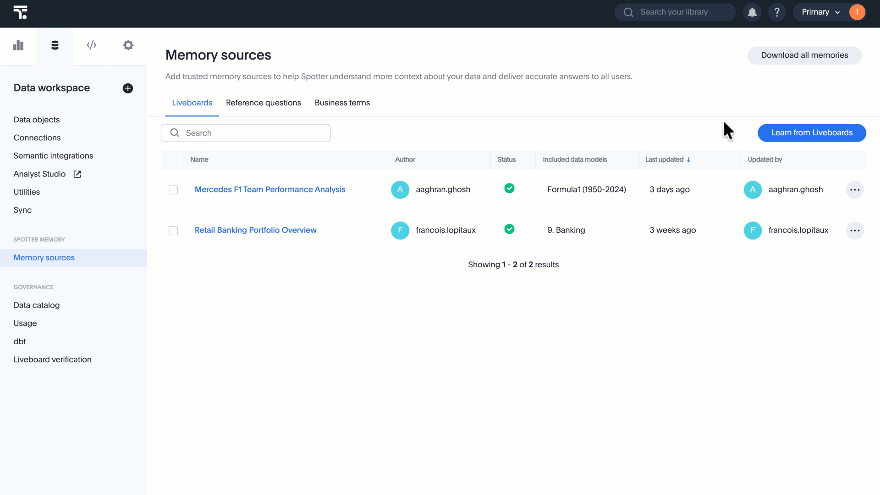Click the orange user avatar
880x495 pixels.
coord(857,12)
